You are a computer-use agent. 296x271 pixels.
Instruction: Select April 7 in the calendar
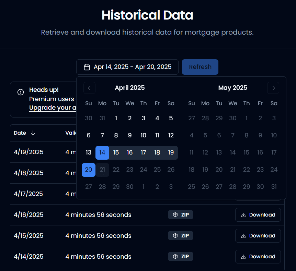click(102, 135)
